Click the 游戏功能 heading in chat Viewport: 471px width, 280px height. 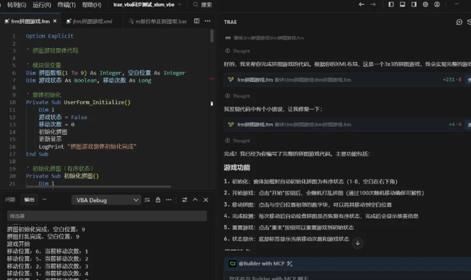pos(237,168)
